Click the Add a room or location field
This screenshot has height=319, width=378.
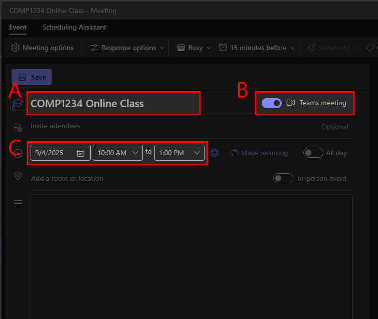point(67,178)
